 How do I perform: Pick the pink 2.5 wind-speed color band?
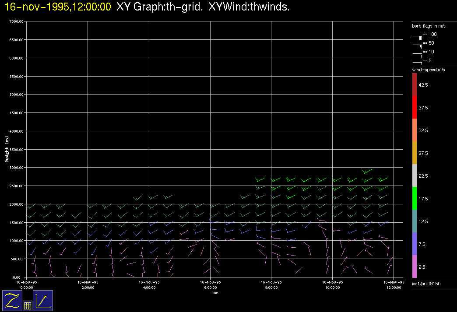pyautogui.click(x=415, y=266)
